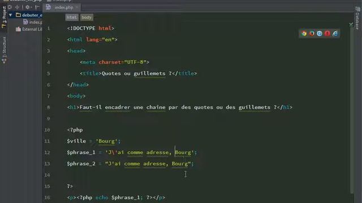Collapse the debuter_e project folder arrow
Screen dimensions: 362x203
coord(10,15)
